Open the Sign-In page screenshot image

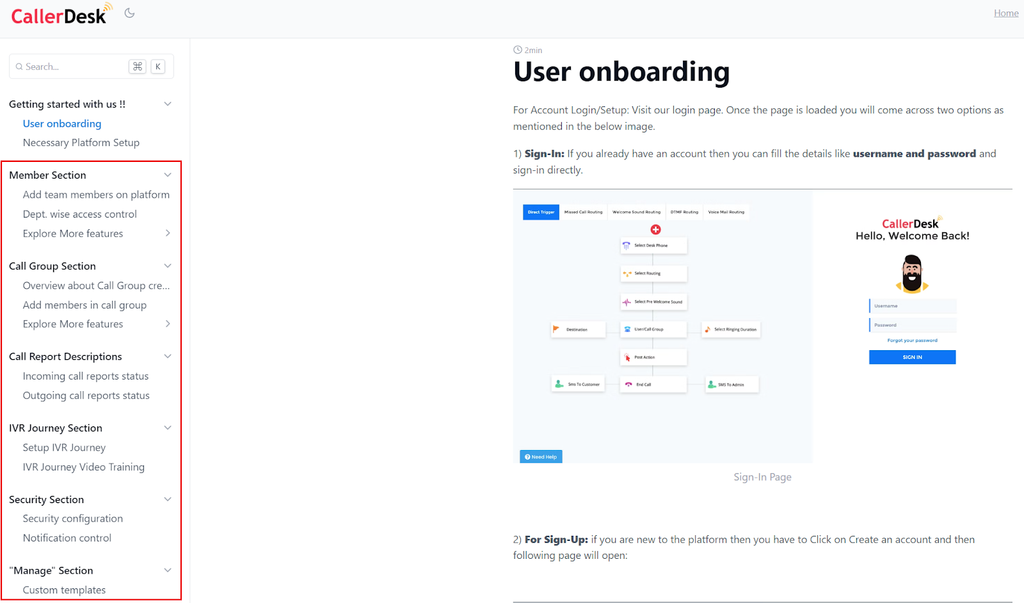point(762,326)
